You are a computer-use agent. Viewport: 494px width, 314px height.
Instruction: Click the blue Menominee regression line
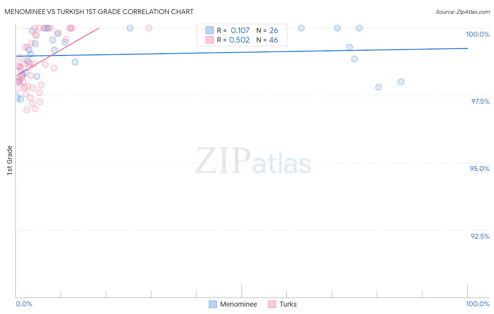coord(242,52)
